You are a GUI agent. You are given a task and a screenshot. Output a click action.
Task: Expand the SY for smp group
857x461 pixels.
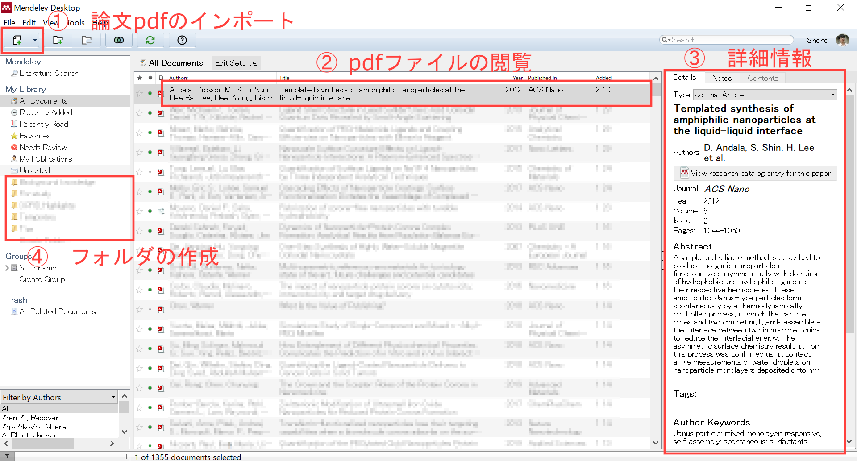7,268
